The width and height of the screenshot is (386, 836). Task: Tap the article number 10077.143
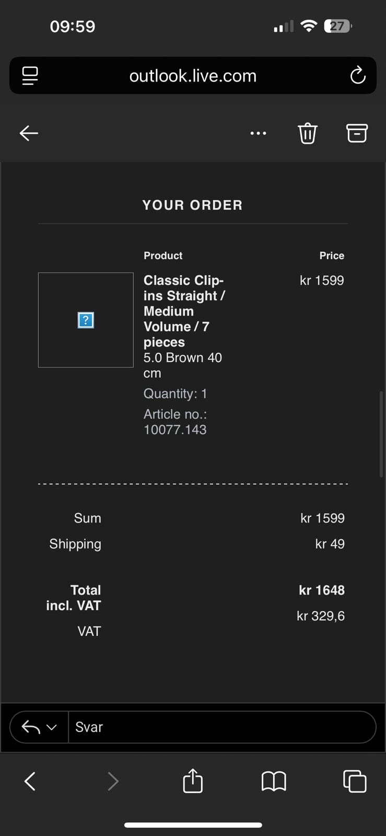[175, 429]
